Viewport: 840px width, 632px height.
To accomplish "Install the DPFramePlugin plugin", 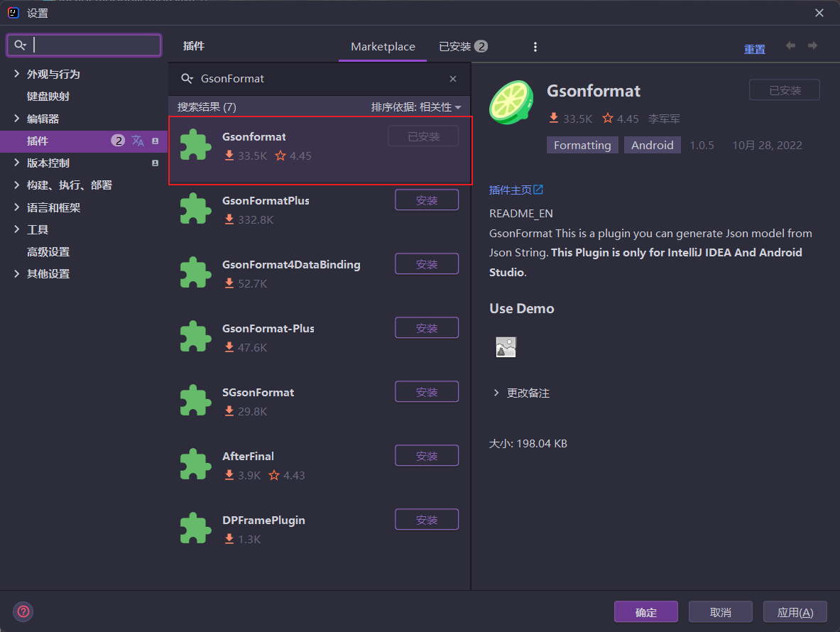I will [427, 520].
